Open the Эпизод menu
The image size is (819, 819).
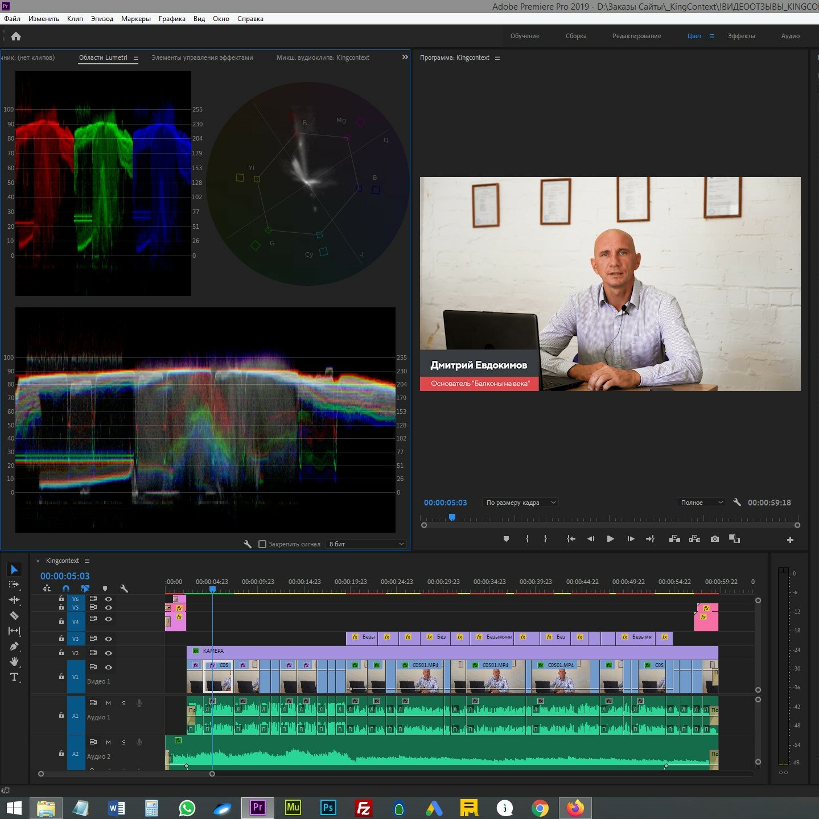tap(102, 19)
